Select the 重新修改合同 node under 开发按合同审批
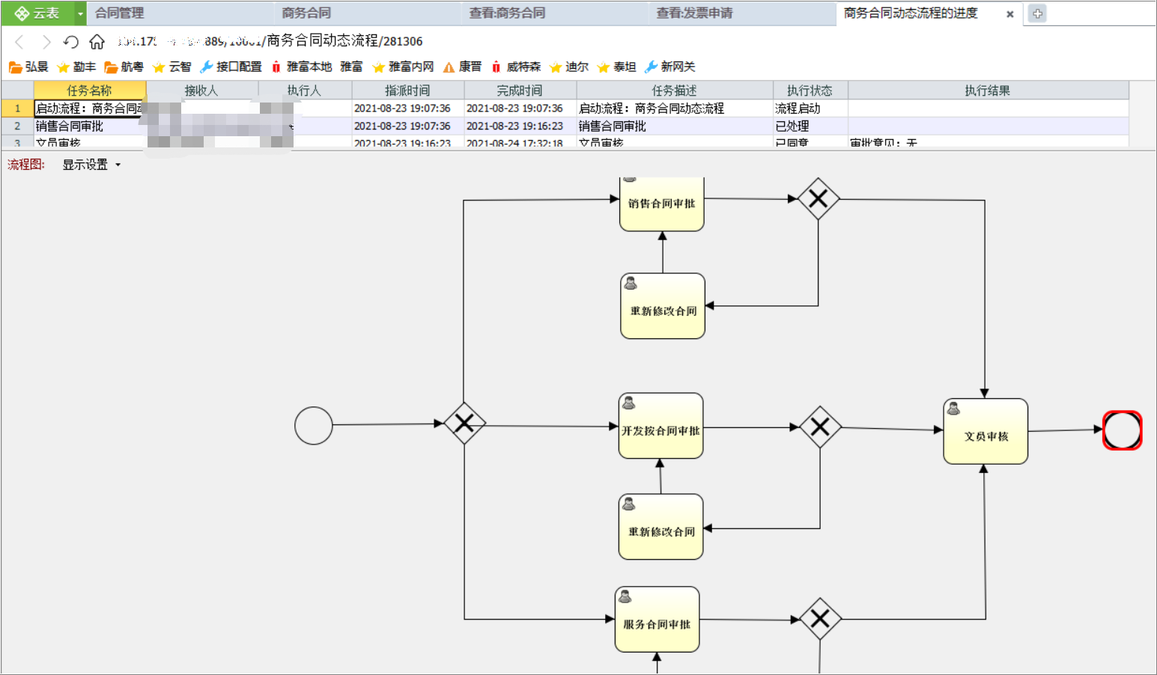 [x=661, y=527]
